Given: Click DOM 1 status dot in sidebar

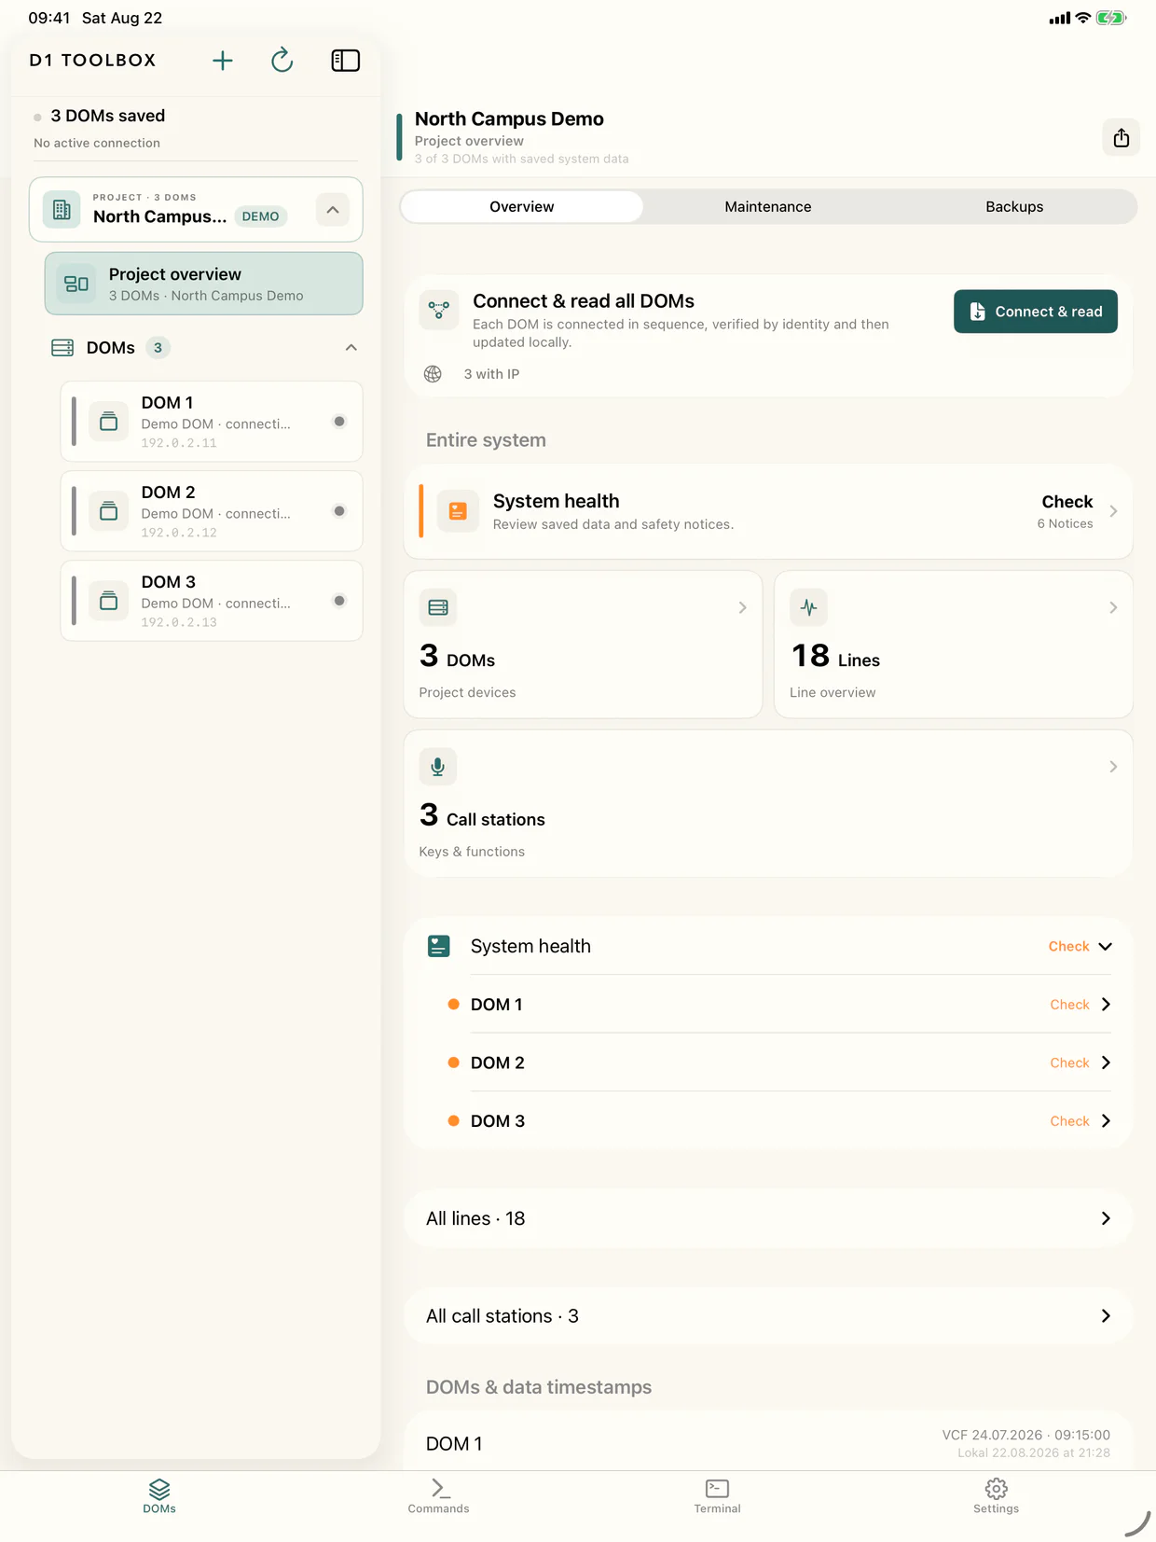Looking at the screenshot, I should pos(339,422).
